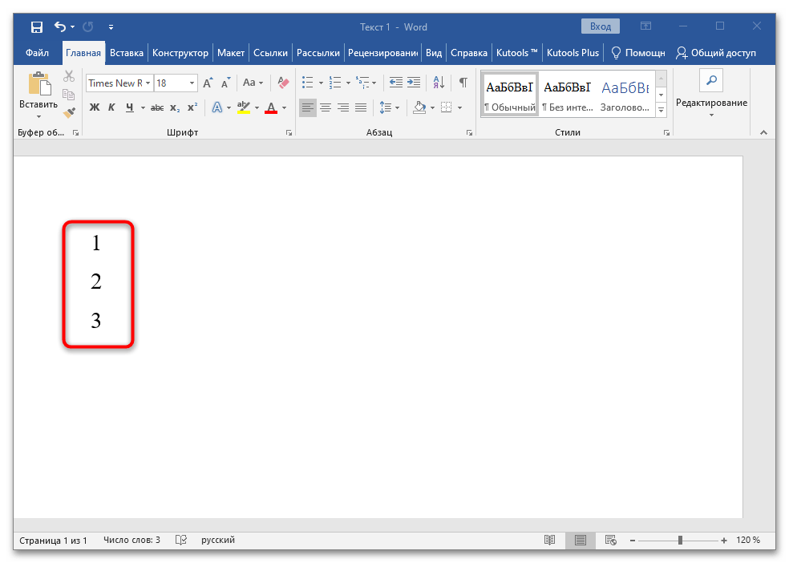Apply text effects with glowing A icon
Image resolution: width=789 pixels, height=563 pixels.
pyautogui.click(x=216, y=107)
